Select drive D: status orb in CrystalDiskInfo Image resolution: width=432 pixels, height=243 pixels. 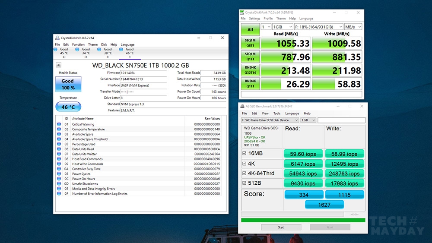(77, 49)
